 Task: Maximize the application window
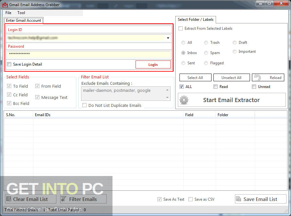(269, 3)
